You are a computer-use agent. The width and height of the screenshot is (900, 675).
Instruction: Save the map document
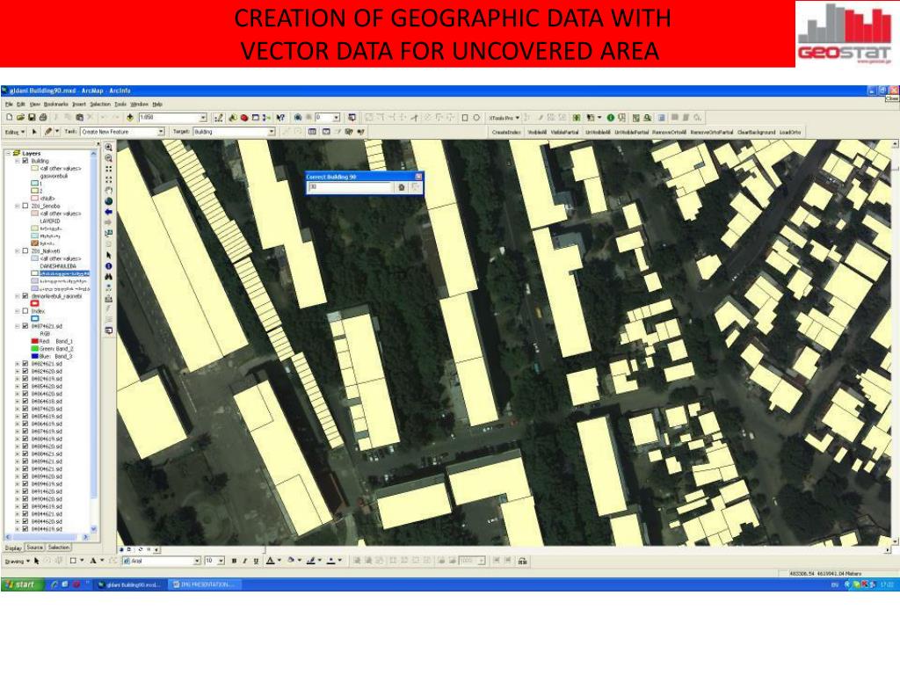31,118
